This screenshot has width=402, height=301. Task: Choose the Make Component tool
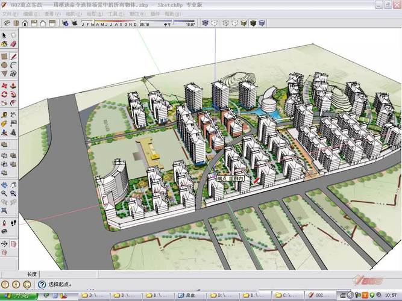pyautogui.click(x=13, y=35)
